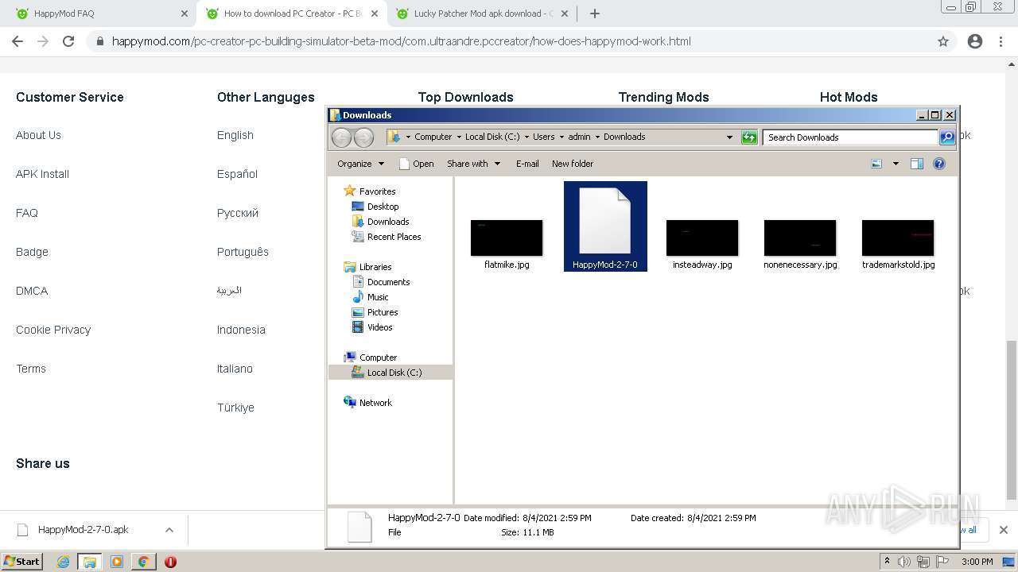
Task: Show hidden system tray icons
Action: click(x=887, y=562)
